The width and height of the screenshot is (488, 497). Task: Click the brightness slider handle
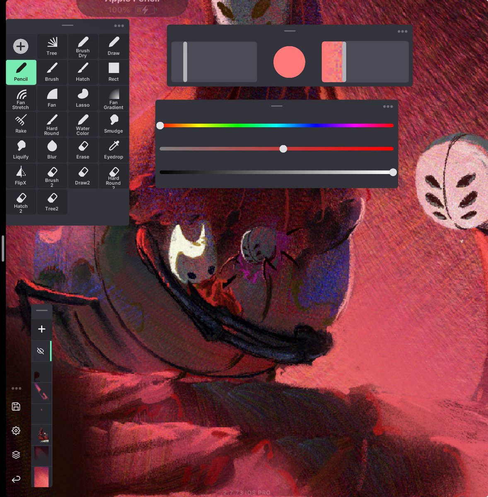(x=393, y=172)
